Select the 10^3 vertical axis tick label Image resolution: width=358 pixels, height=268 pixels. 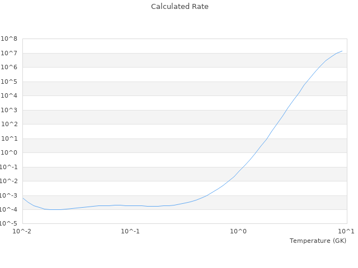click(9, 110)
